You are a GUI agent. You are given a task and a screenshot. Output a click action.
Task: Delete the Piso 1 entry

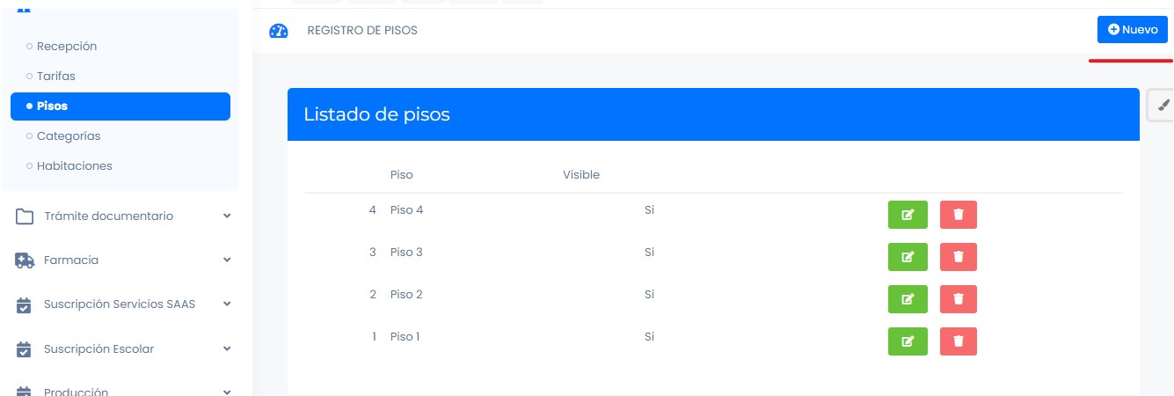pyautogui.click(x=958, y=341)
